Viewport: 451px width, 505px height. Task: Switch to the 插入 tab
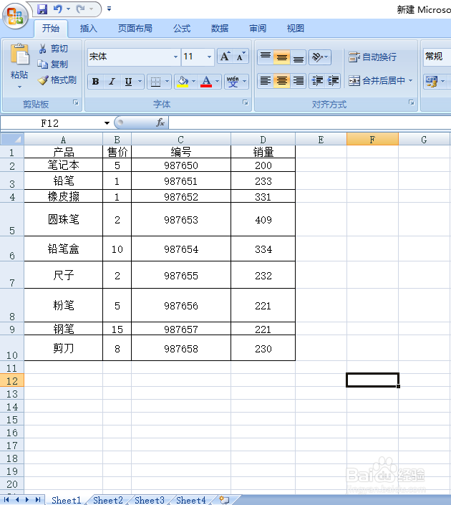pos(89,29)
